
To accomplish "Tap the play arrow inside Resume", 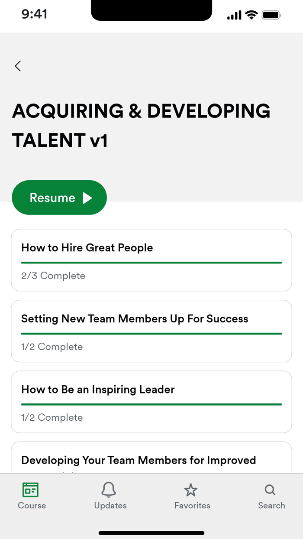I will pyautogui.click(x=88, y=198).
